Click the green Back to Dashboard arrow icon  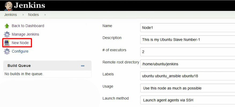pos(7,26)
